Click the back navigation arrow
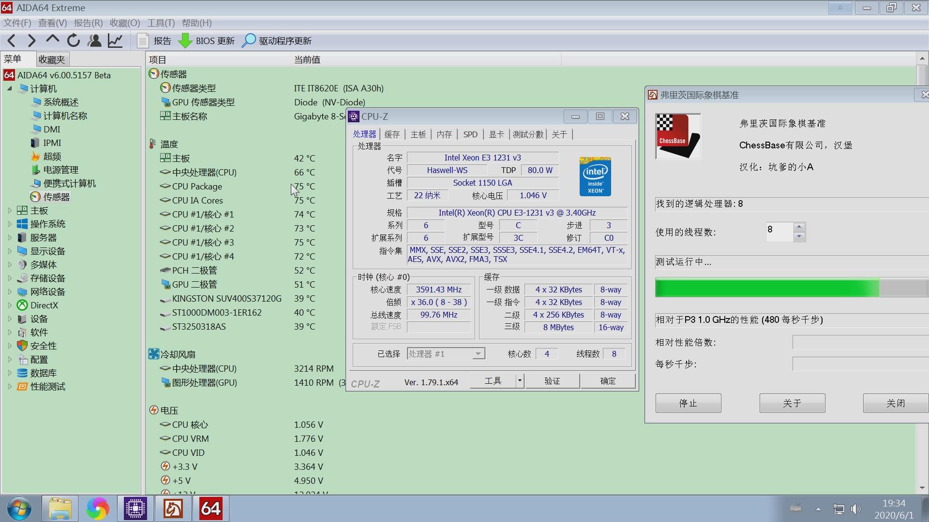929x522 pixels. [x=12, y=41]
